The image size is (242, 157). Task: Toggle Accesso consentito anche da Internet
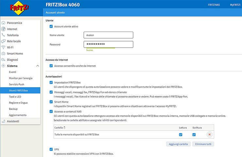coord(51,66)
